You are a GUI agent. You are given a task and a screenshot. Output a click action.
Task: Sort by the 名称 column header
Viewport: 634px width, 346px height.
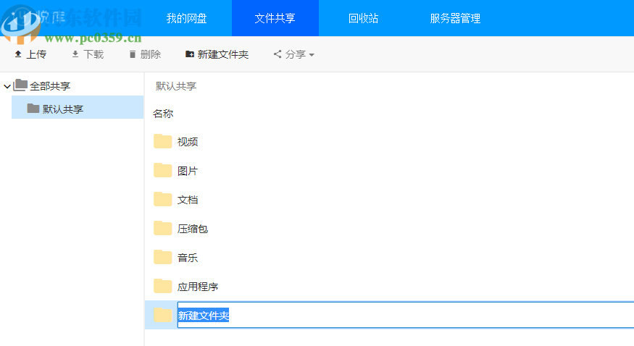(x=163, y=114)
